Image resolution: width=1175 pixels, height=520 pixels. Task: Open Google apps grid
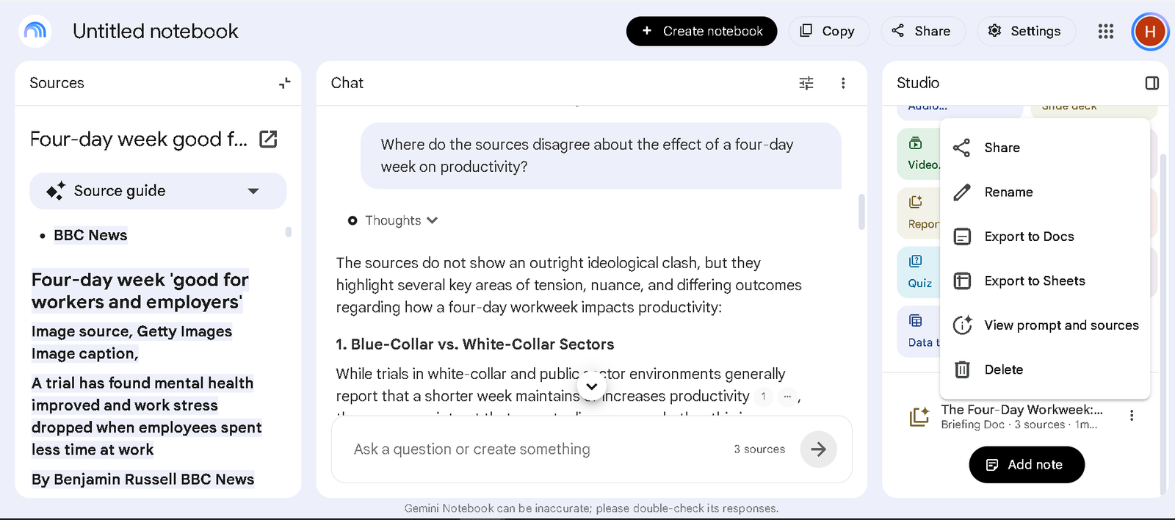click(1106, 31)
